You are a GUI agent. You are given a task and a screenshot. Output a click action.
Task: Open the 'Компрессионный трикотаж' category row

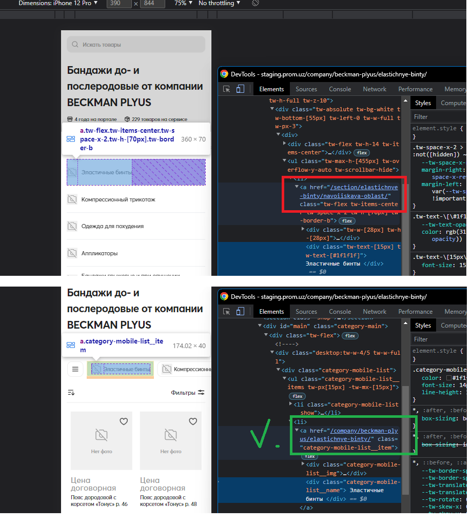[136, 199]
